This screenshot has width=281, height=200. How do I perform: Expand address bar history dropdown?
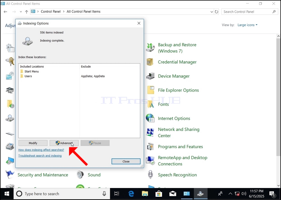[x=212, y=12]
